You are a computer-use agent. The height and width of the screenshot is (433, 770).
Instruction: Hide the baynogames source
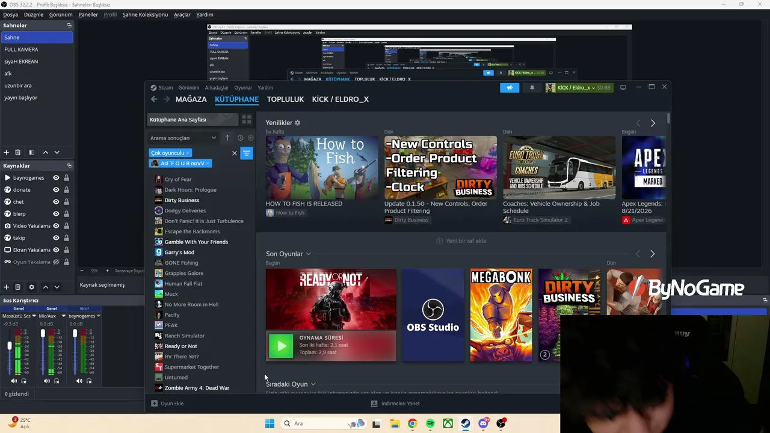(56, 177)
